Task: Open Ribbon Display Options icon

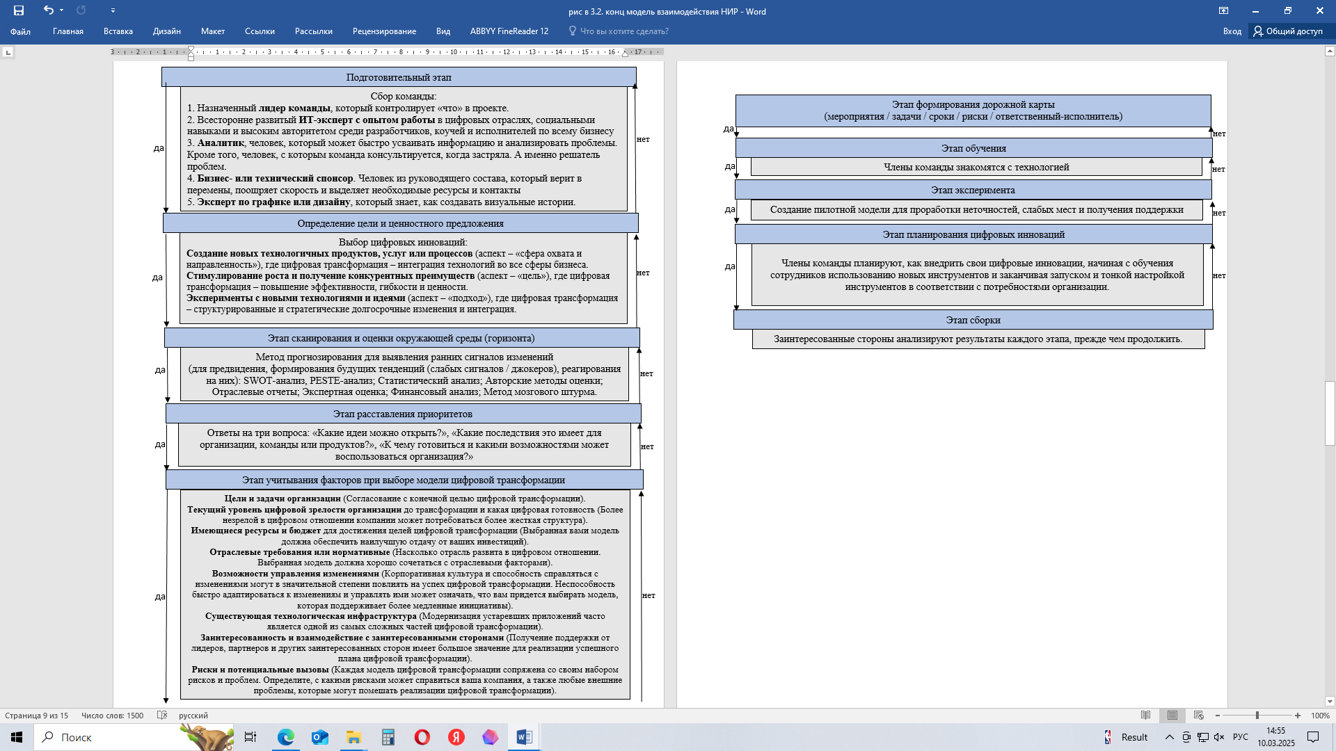Action: pyautogui.click(x=1223, y=10)
